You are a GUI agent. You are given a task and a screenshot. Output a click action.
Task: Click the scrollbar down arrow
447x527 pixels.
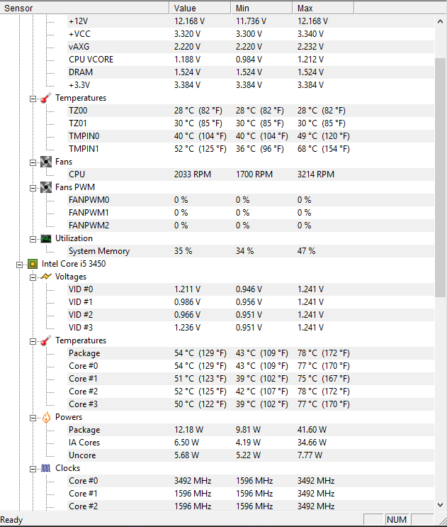(x=441, y=505)
